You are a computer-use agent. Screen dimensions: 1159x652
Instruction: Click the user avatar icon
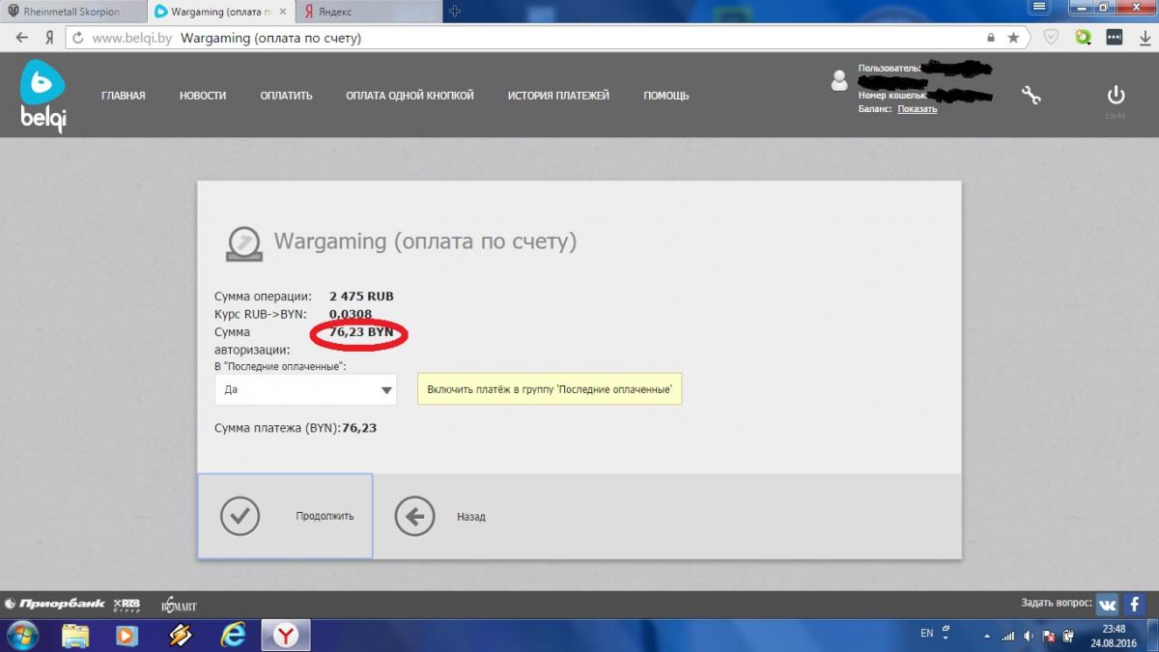click(839, 80)
